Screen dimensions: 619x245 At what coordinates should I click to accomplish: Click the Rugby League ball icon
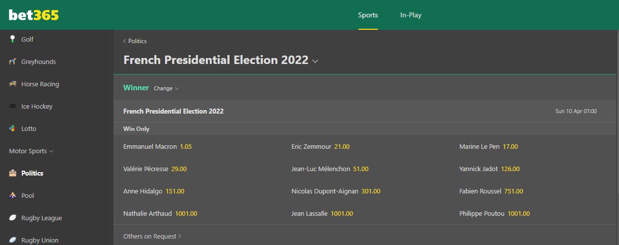(12, 218)
